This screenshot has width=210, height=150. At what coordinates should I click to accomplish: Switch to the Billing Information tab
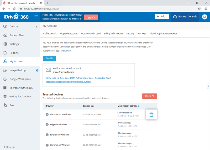tap(113, 34)
